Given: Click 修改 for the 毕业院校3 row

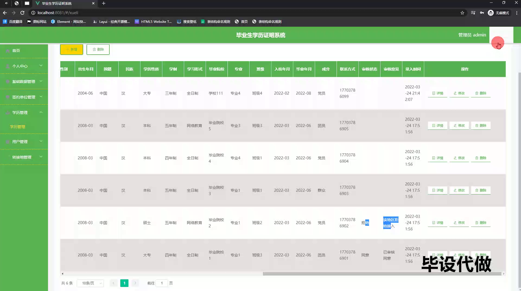Looking at the screenshot, I should pyautogui.click(x=459, y=190).
